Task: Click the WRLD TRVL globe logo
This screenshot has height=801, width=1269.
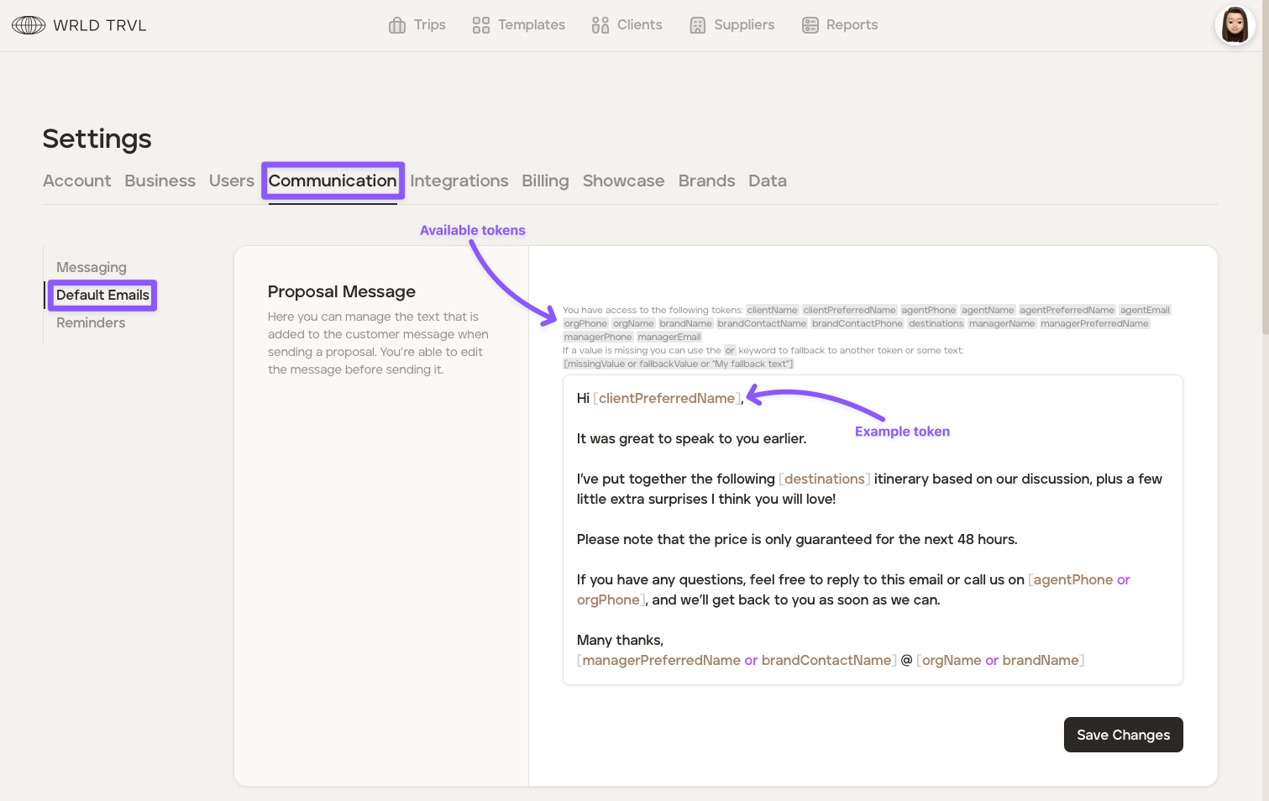Action: [29, 25]
